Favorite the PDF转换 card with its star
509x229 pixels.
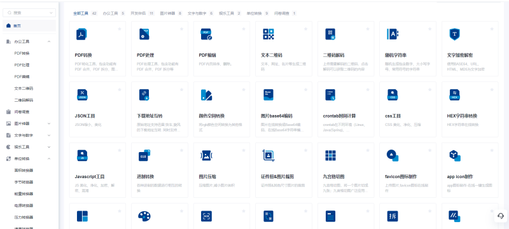[x=119, y=29]
